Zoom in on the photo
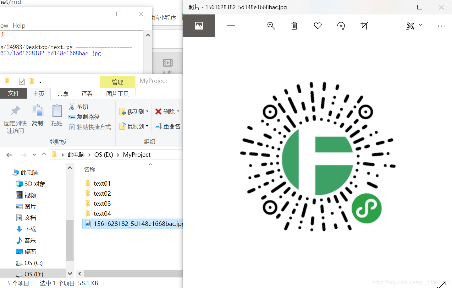Image resolution: width=452 pixels, height=288 pixels. 271,26
